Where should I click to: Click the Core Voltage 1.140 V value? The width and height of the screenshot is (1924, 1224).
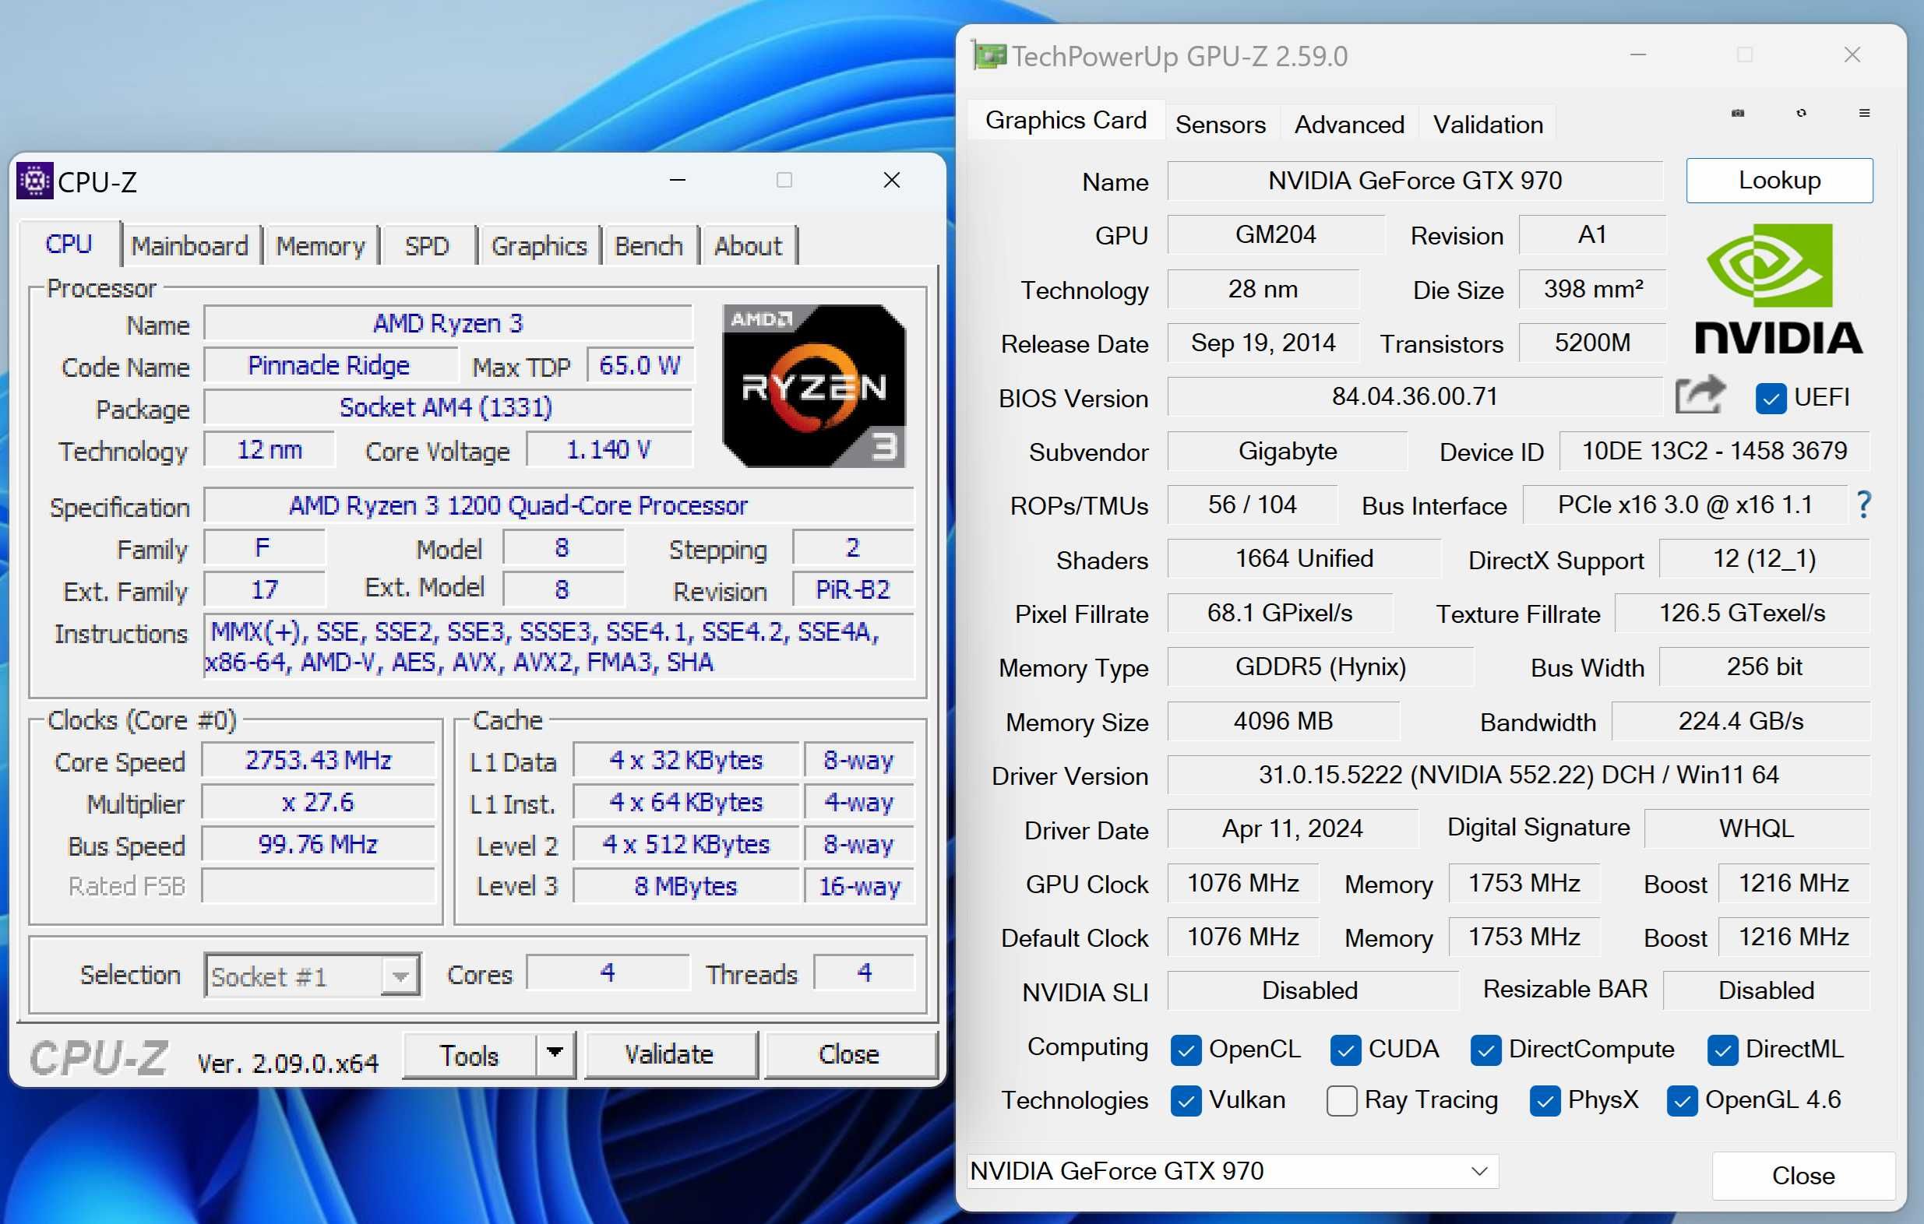point(609,449)
